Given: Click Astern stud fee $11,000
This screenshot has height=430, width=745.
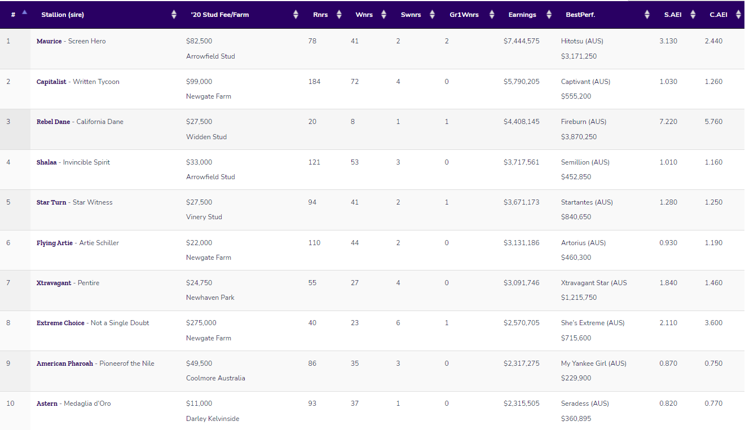Looking at the screenshot, I should pos(199,404).
